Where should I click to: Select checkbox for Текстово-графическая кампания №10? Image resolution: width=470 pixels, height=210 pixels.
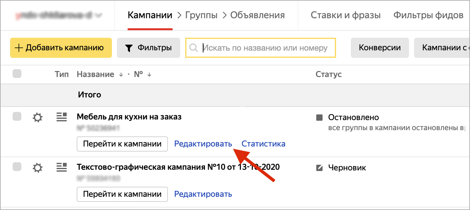(x=17, y=167)
